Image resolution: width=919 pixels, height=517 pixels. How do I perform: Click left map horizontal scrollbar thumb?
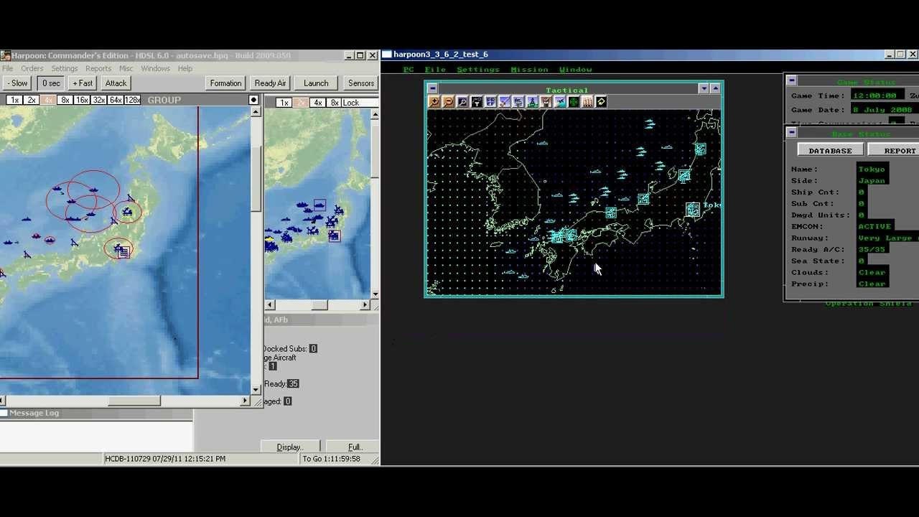(134, 401)
